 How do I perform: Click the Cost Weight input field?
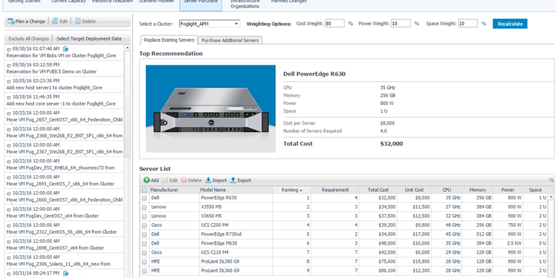(334, 24)
